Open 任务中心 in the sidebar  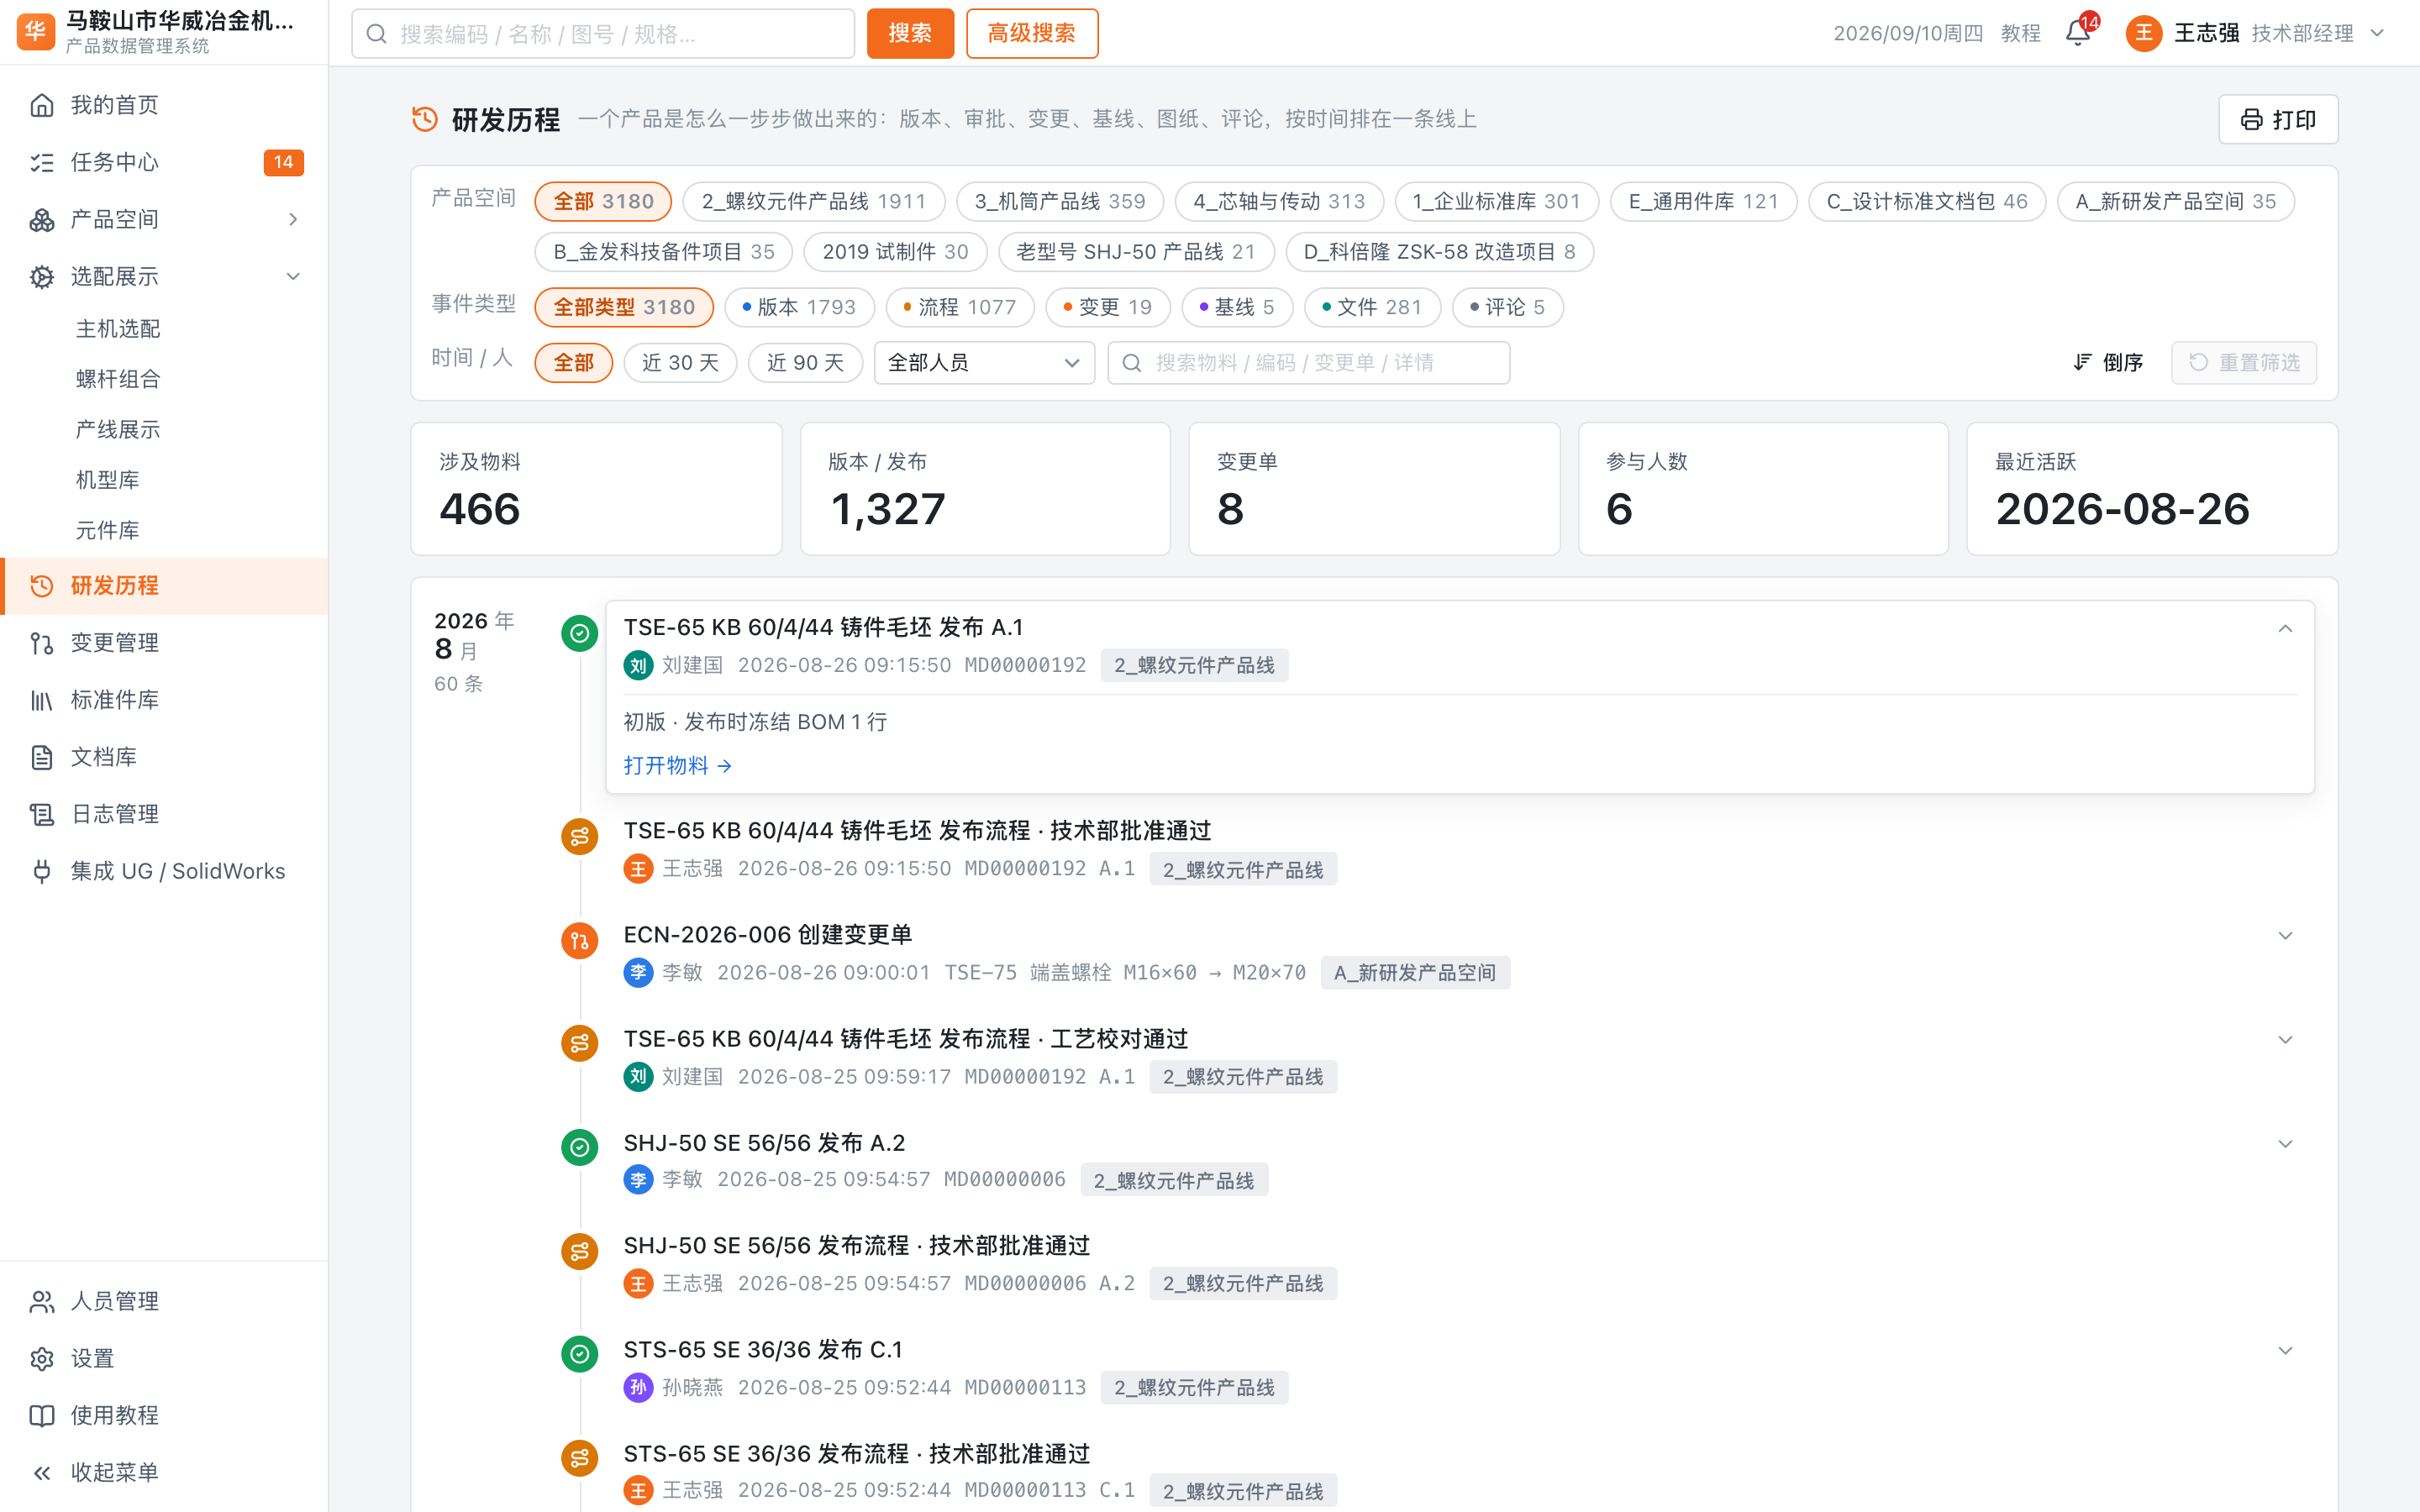click(x=164, y=162)
